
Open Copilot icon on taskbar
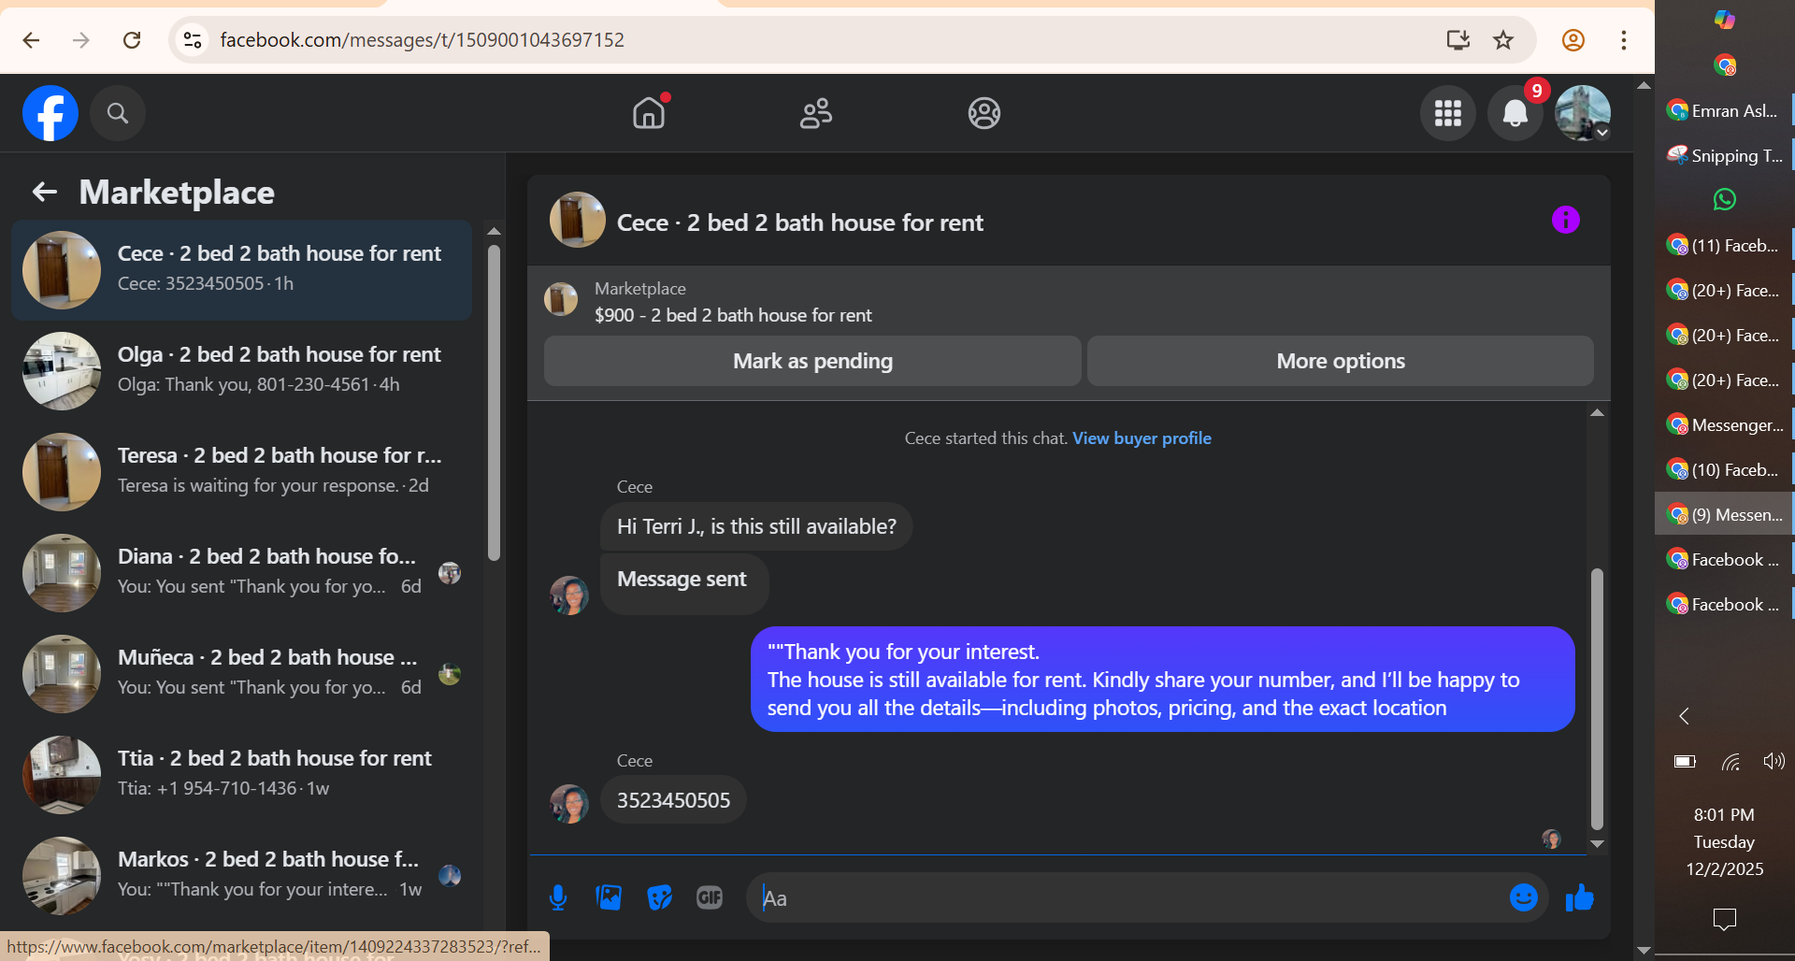click(1724, 20)
